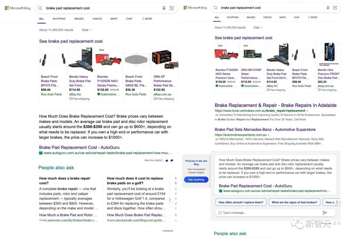Screen dimensions: 342x239
Task: Click the magnifier search icon on the right page
Action: pos(216,8)
